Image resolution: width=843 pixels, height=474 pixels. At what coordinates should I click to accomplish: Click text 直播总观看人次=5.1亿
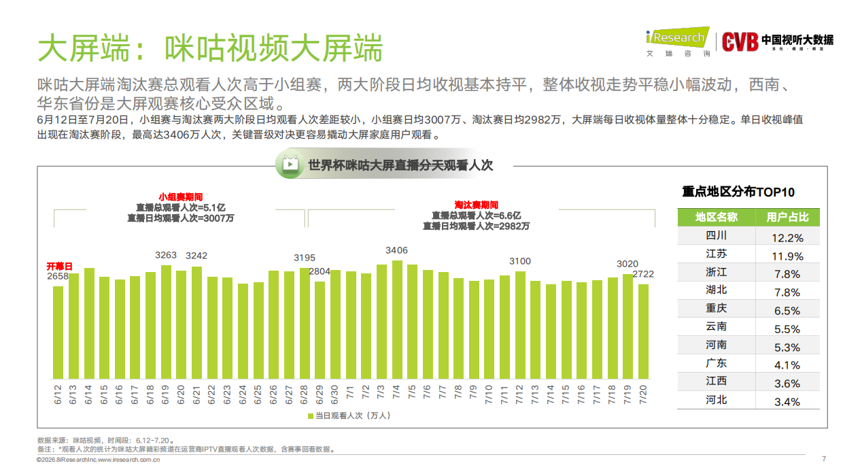click(181, 207)
